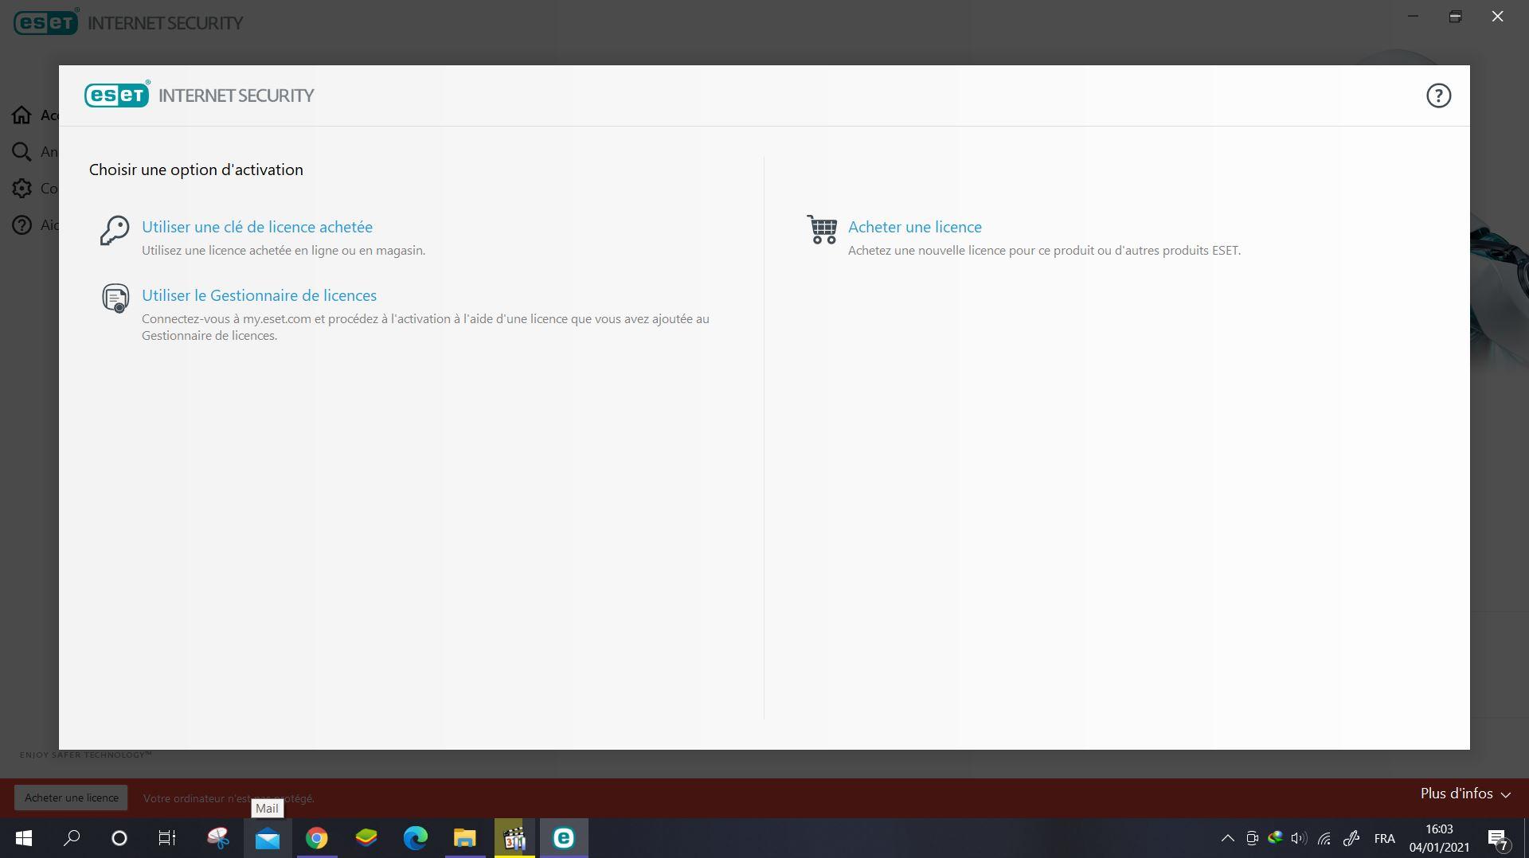Click the magnifier scan icon in sidebar
The width and height of the screenshot is (1529, 858).
pos(22,152)
